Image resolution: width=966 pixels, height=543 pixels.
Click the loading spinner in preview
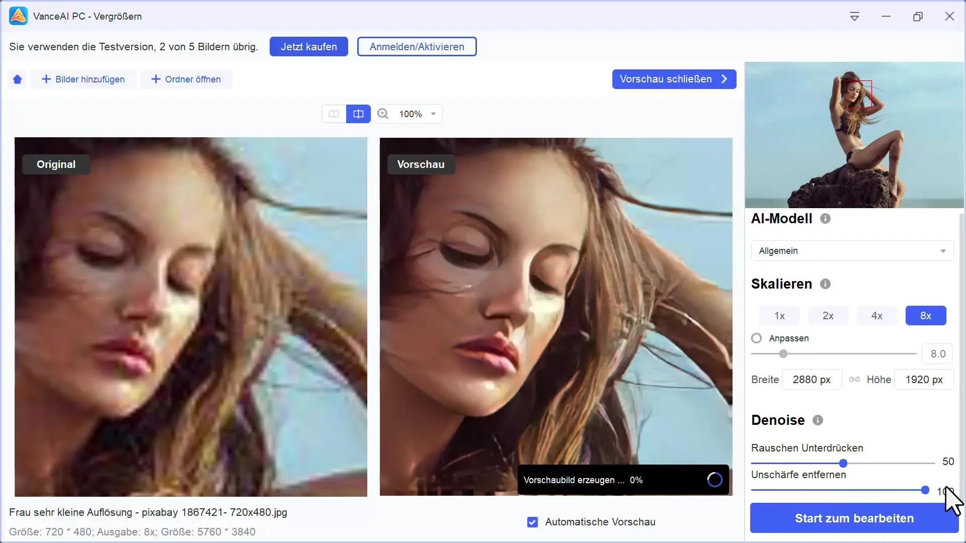714,480
